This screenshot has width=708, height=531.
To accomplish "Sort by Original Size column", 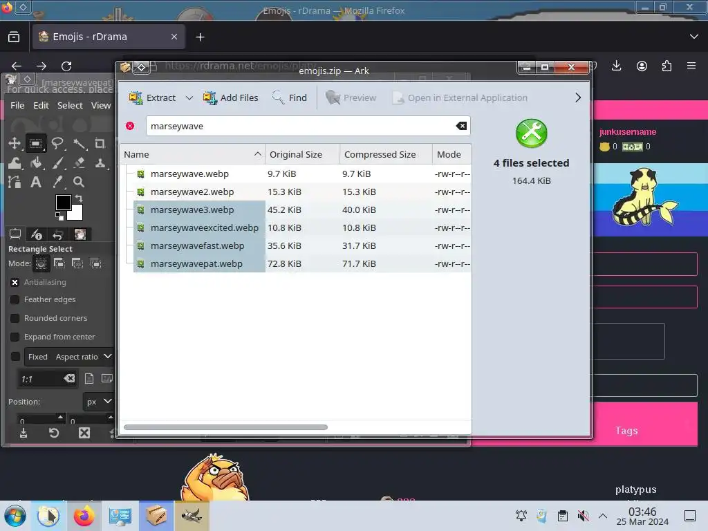I will pos(302,154).
